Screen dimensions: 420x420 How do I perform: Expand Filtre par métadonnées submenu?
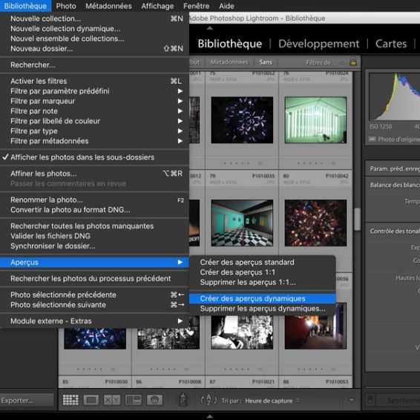[x=94, y=141]
